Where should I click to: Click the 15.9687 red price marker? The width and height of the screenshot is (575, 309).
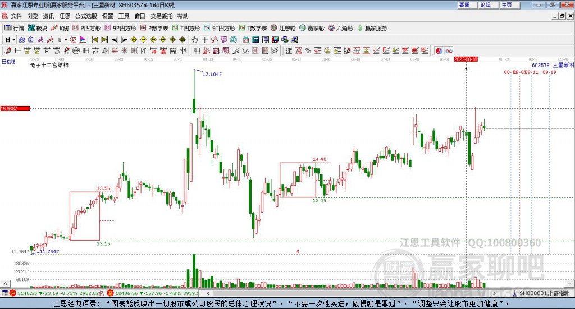coord(15,108)
